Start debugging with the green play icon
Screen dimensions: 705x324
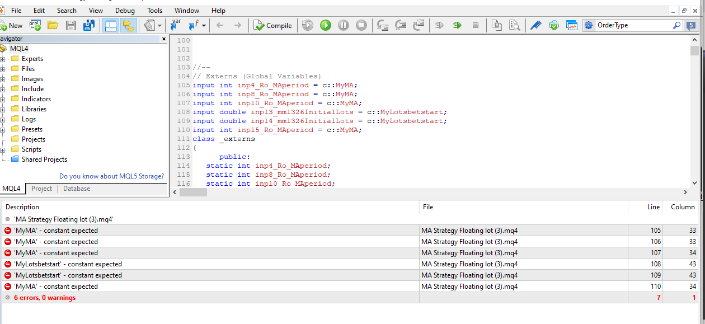coord(326,25)
